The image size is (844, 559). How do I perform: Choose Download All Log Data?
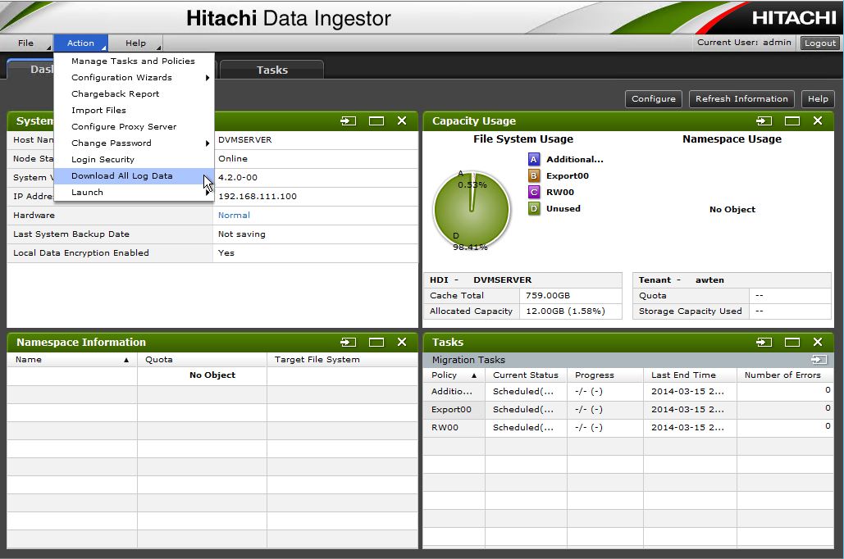[x=134, y=176]
